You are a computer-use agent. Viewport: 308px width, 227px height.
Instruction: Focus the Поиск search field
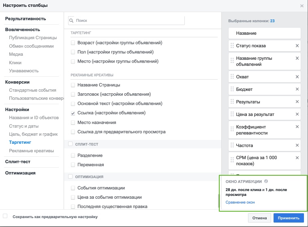[x=126, y=21]
